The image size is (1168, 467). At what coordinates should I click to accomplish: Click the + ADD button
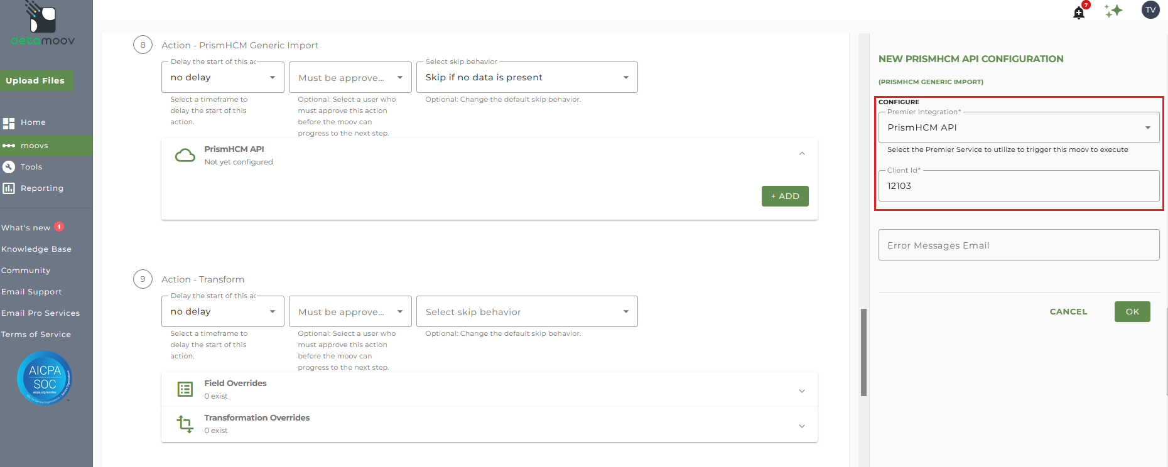pos(785,196)
